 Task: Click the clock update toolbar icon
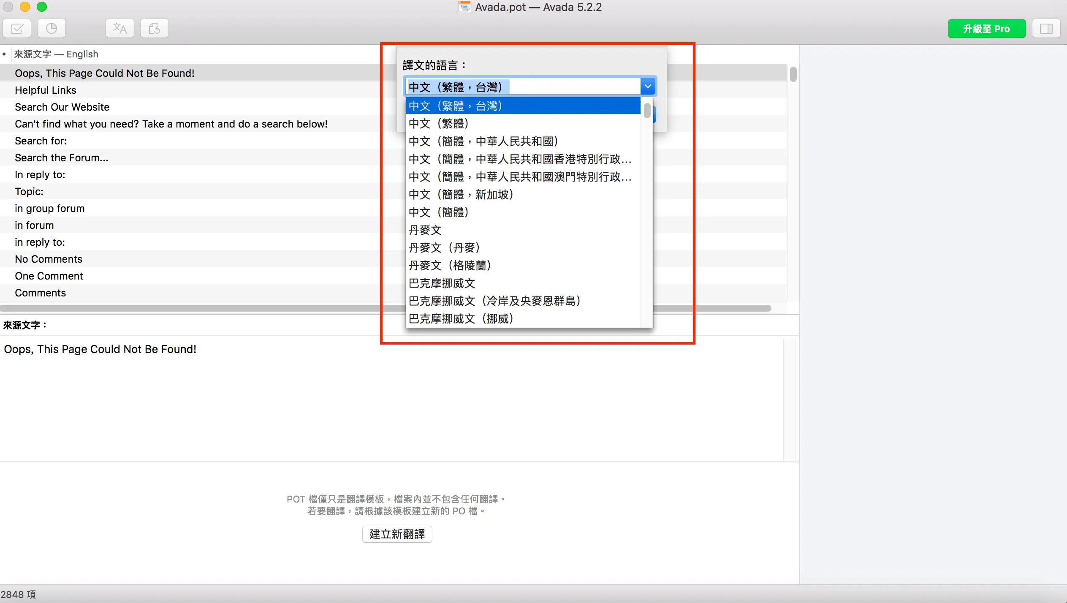pos(52,28)
